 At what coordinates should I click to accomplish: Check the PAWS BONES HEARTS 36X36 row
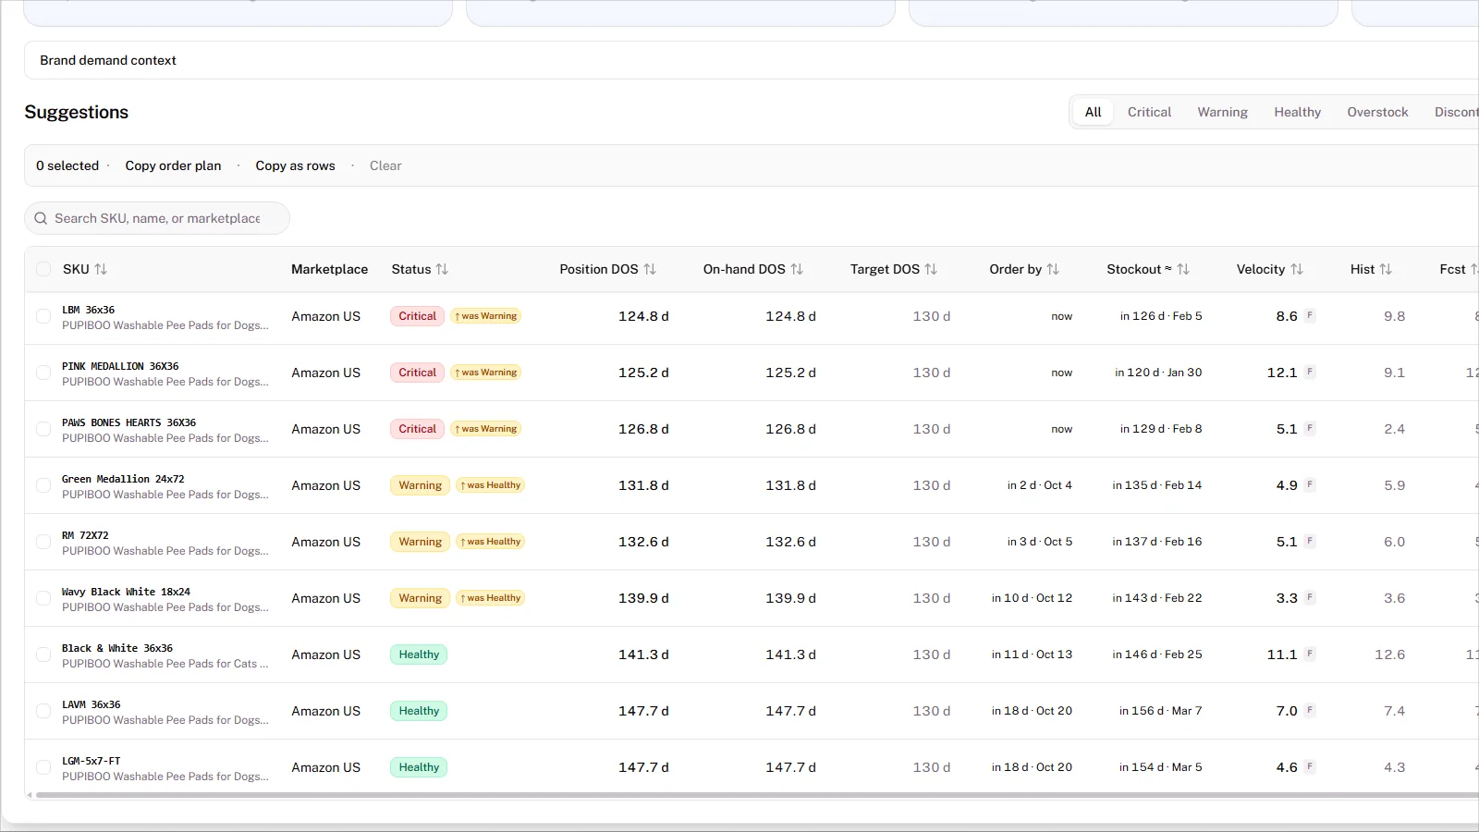pos(43,429)
